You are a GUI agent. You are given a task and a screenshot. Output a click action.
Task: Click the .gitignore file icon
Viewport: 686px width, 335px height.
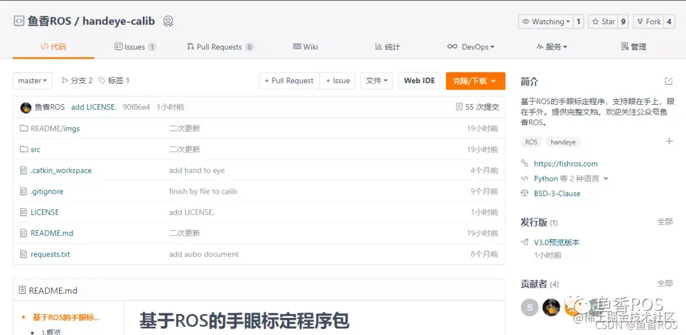(x=24, y=192)
